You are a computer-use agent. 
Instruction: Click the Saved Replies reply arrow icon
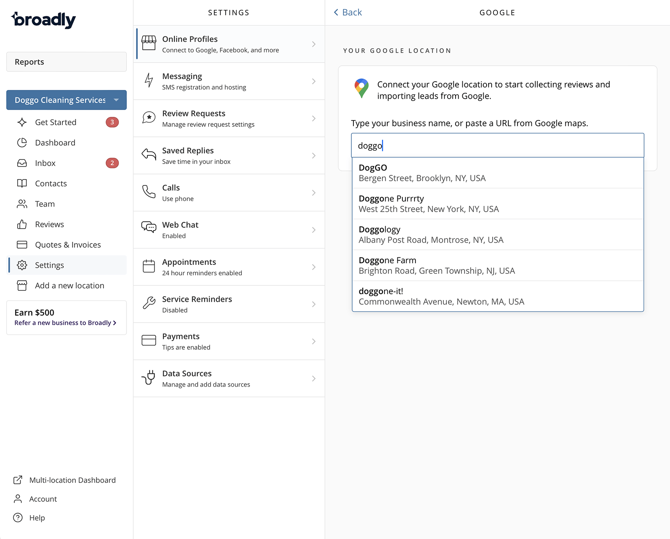click(x=149, y=154)
